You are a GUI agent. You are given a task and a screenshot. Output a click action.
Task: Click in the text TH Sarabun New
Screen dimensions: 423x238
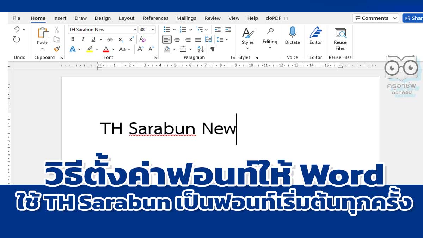168,129
